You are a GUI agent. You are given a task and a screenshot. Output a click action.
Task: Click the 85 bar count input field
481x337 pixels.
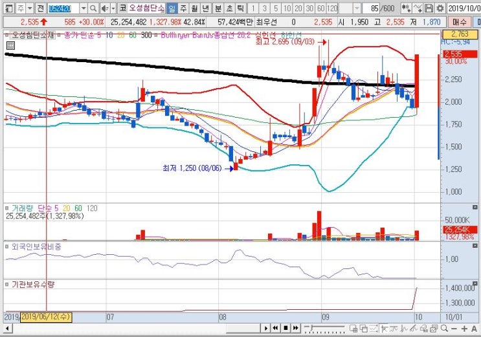[x=371, y=8]
